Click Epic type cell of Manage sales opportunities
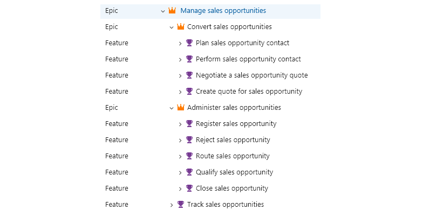 [111, 11]
